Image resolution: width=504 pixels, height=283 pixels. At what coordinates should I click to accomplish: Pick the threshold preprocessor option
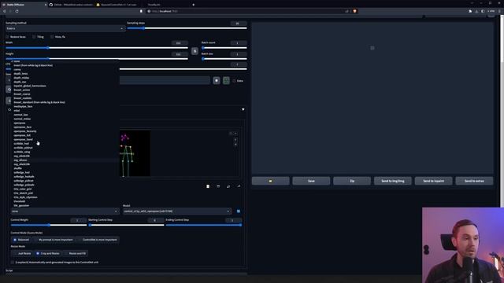point(19,201)
